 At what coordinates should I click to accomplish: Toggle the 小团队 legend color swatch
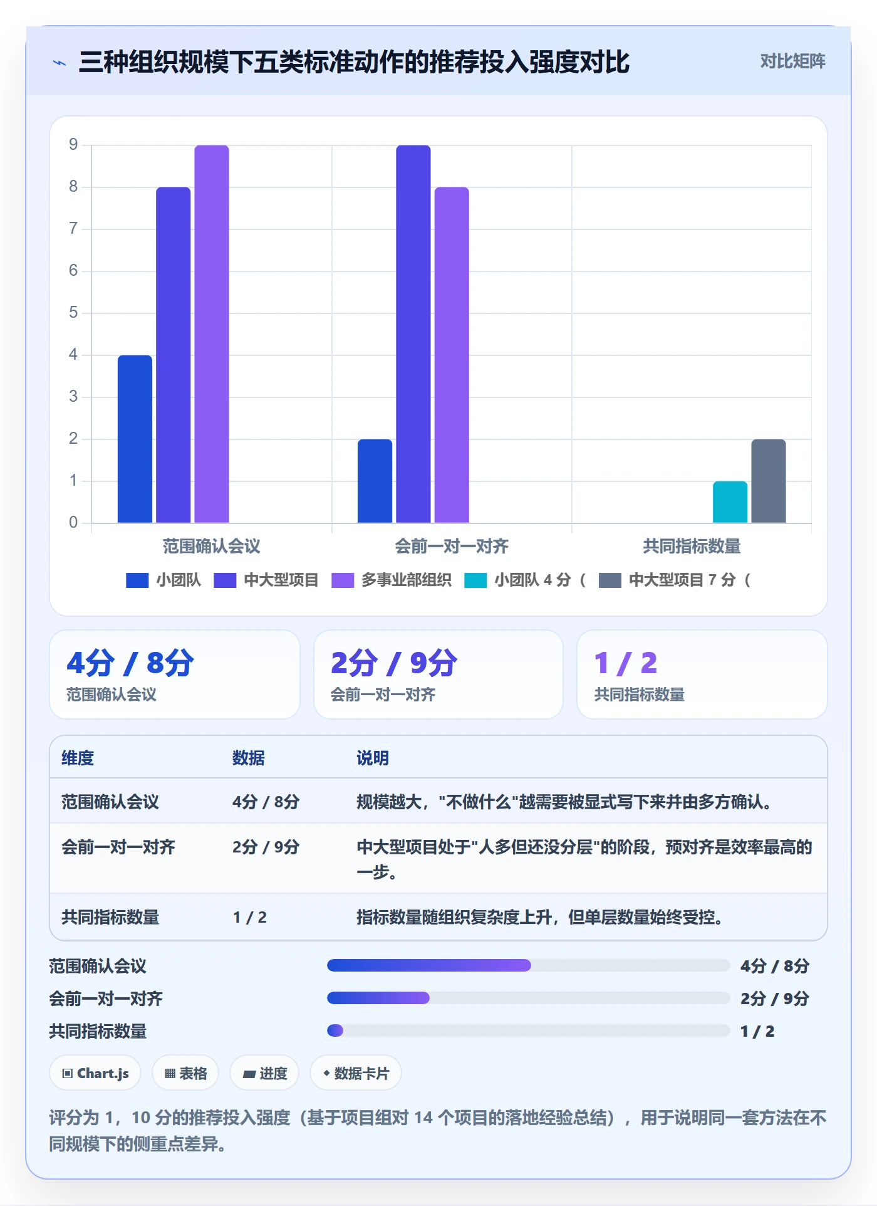[x=137, y=580]
